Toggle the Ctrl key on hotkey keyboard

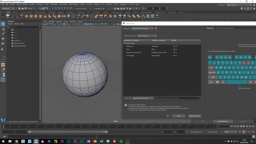(x=211, y=82)
